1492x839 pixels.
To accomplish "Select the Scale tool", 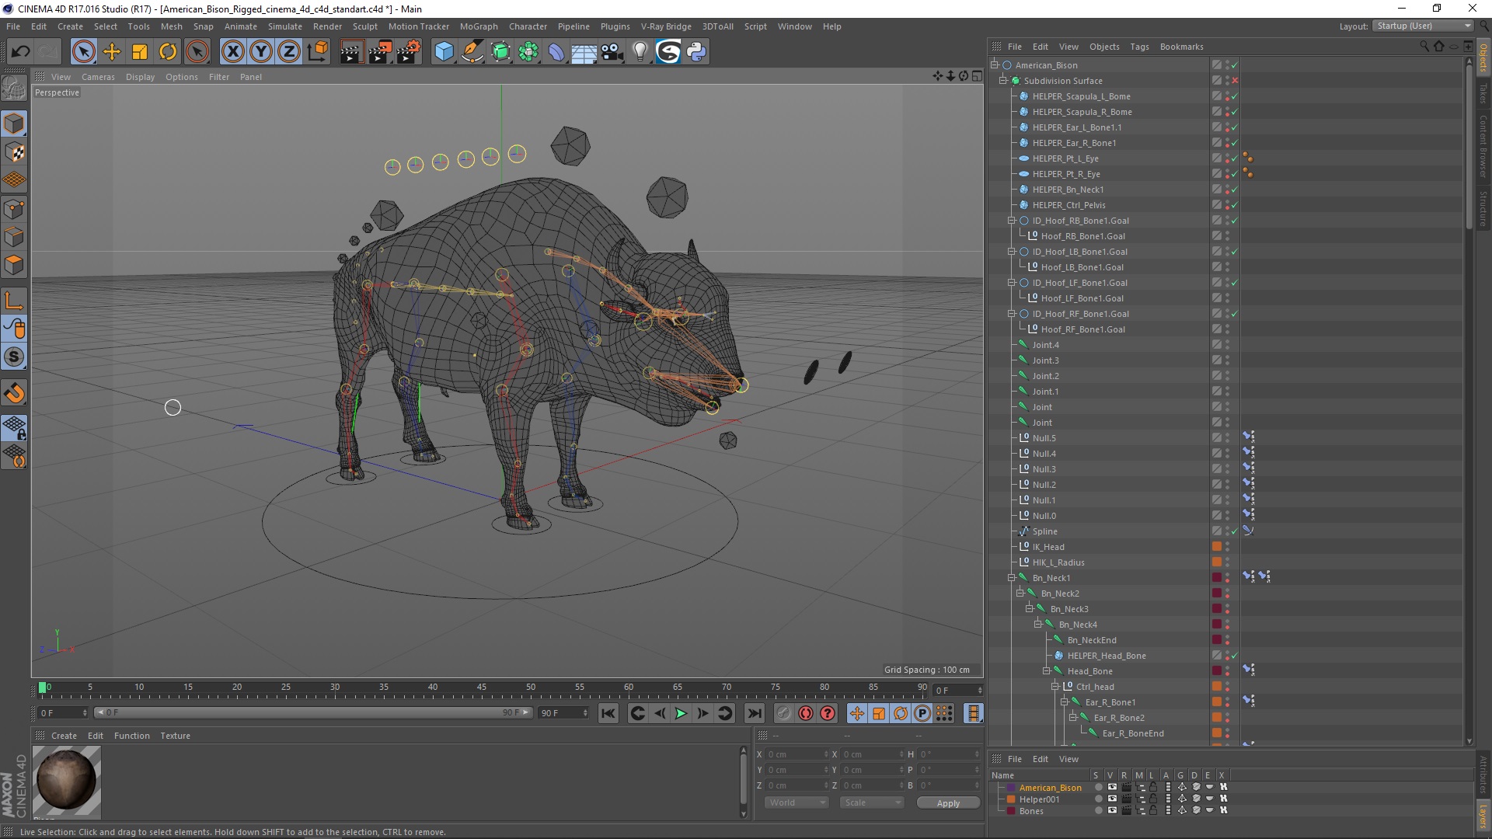I will [140, 52].
